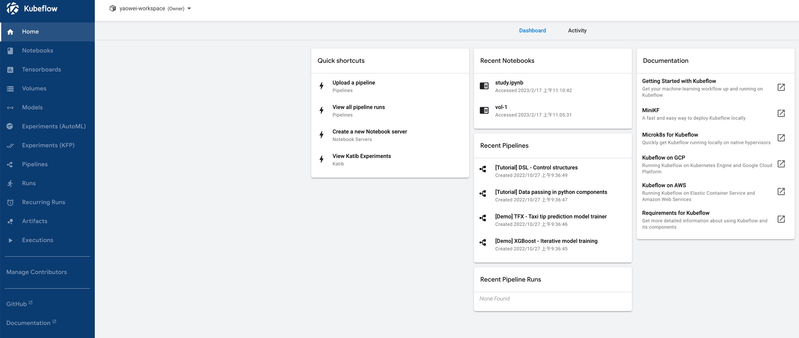Click lightning icon beside Create a new Notebook server

[x=321, y=135]
